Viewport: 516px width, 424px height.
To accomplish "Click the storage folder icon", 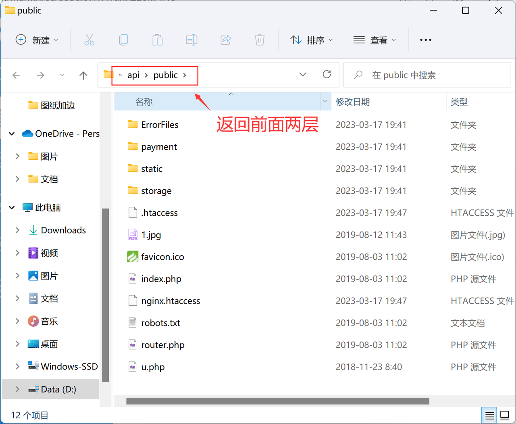I will [x=133, y=190].
